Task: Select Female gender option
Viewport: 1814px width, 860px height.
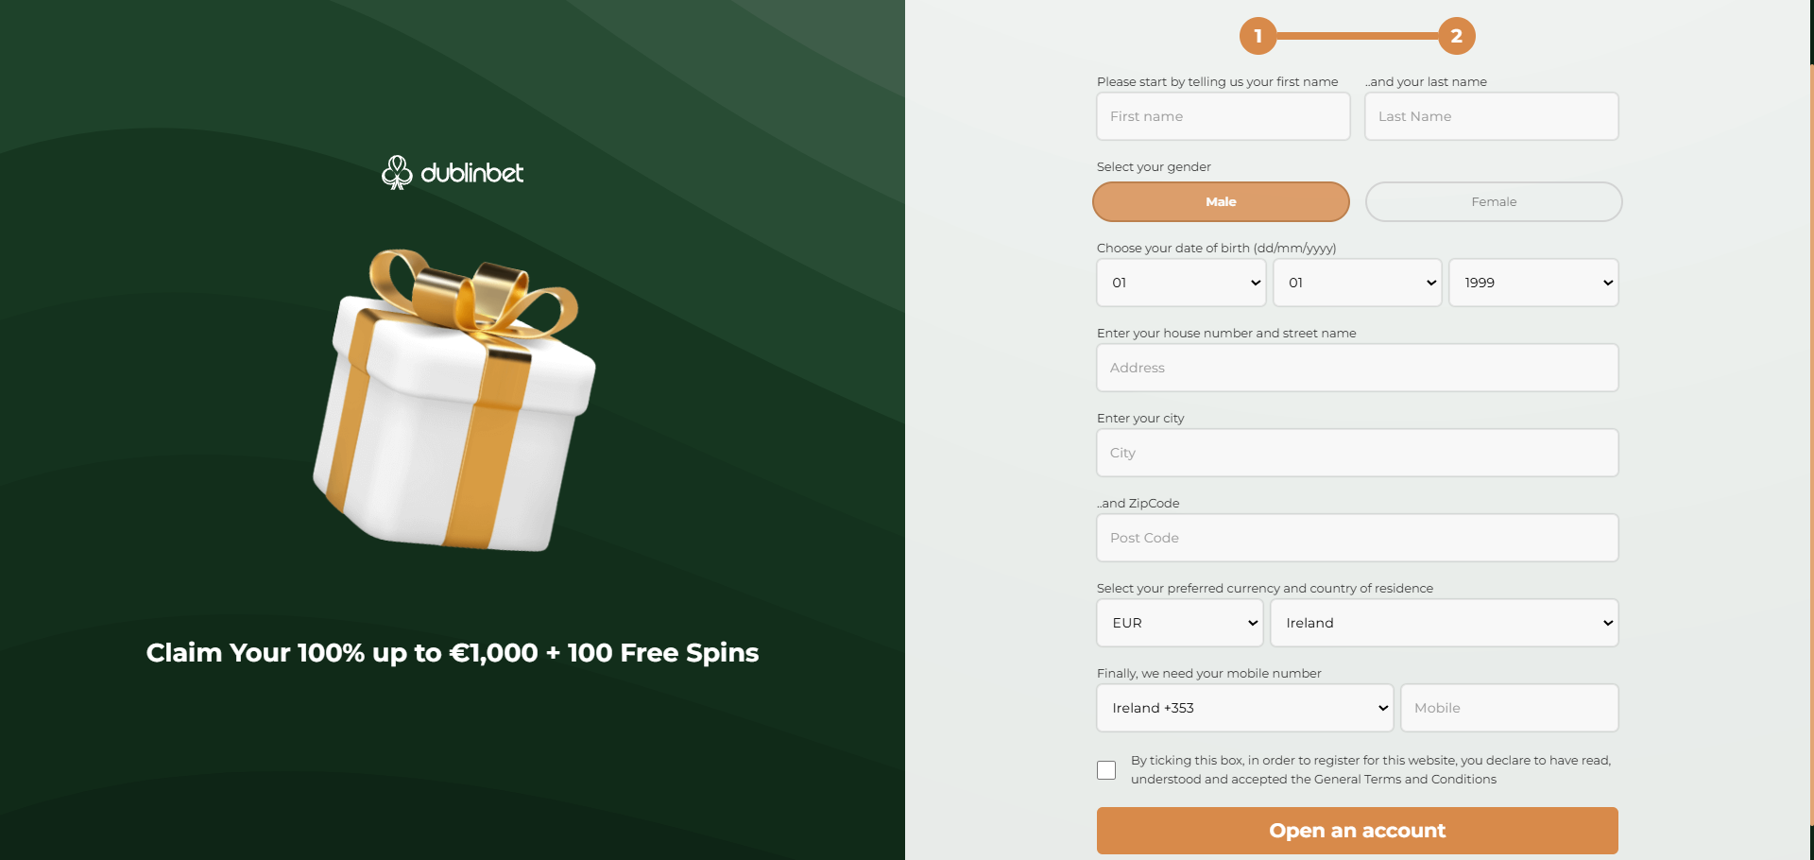Action: pyautogui.click(x=1493, y=202)
